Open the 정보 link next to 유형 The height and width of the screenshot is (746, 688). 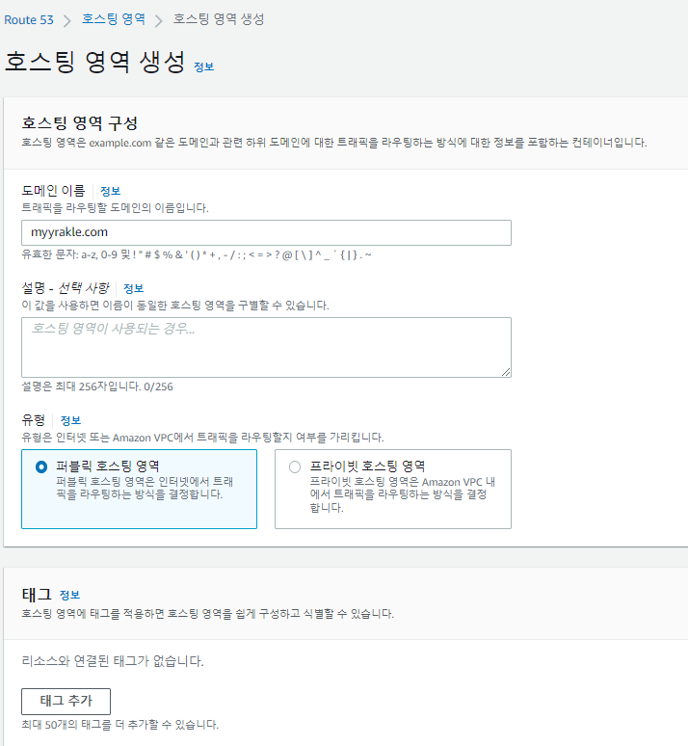(x=70, y=420)
